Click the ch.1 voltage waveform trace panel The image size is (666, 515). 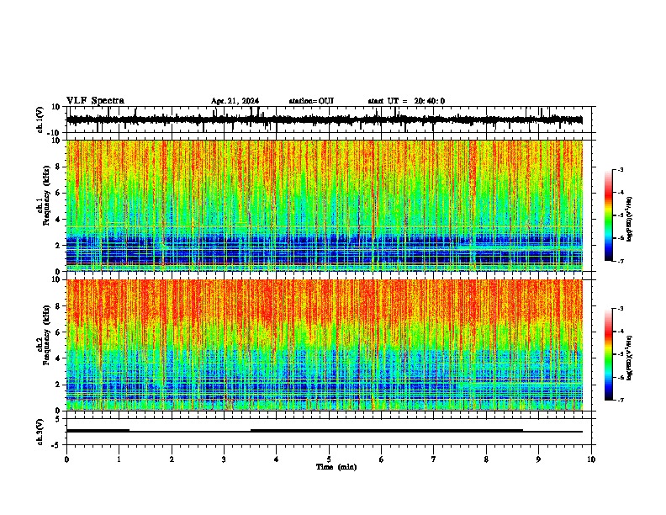point(329,119)
